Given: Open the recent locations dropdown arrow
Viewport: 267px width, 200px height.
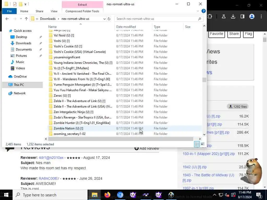Looking at the screenshot, I should pyautogui.click(x=21, y=19).
